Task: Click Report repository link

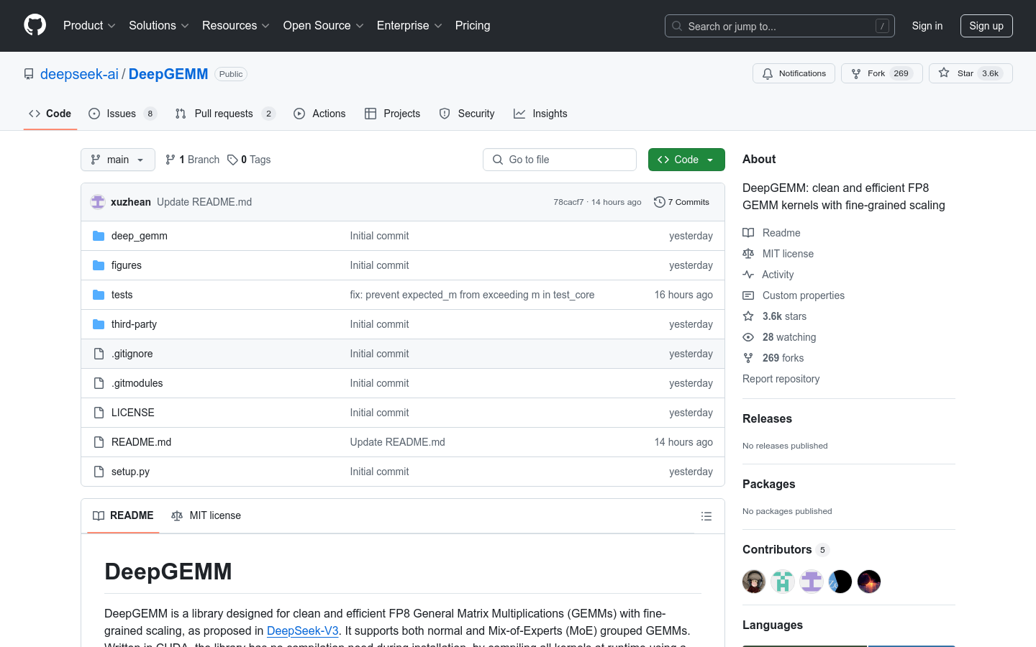Action: tap(781, 379)
